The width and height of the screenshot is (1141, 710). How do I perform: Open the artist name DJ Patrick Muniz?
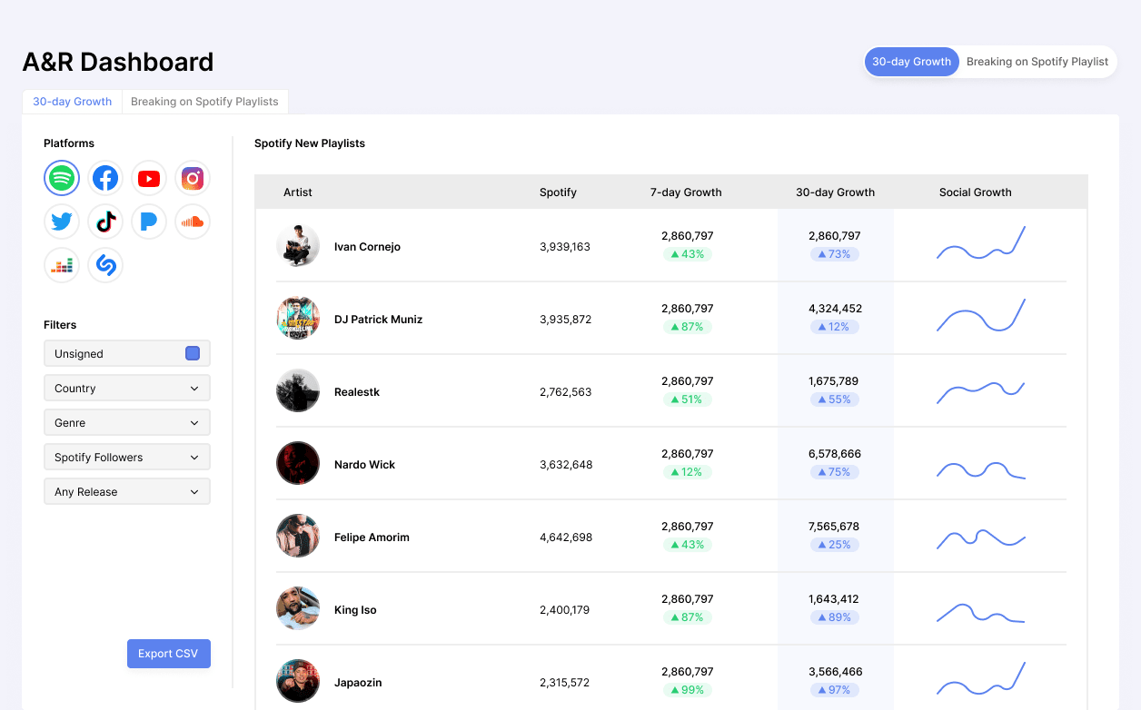pyautogui.click(x=378, y=320)
